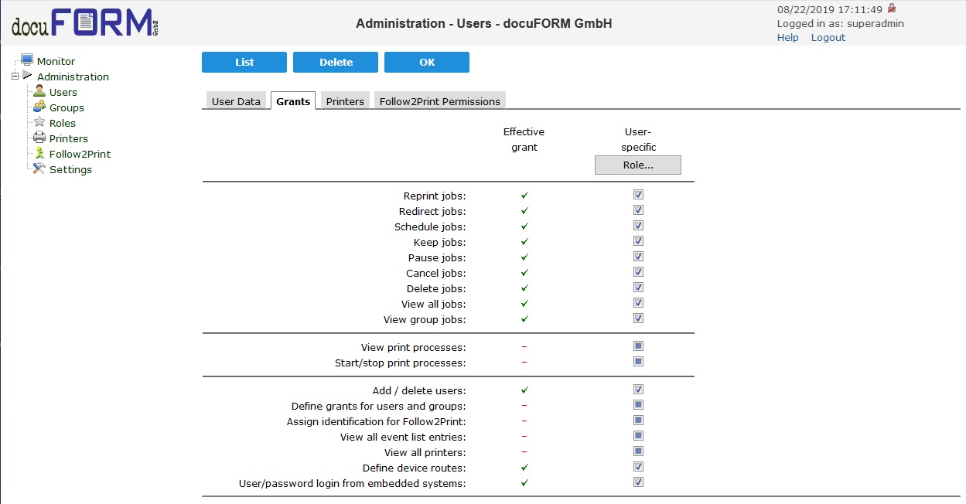
Task: Collapse the Administration tree node
Action: [x=15, y=76]
